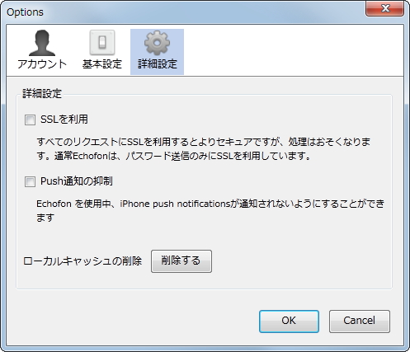Dismiss the dialog with Cancel
This screenshot has width=410, height=352.
click(360, 321)
